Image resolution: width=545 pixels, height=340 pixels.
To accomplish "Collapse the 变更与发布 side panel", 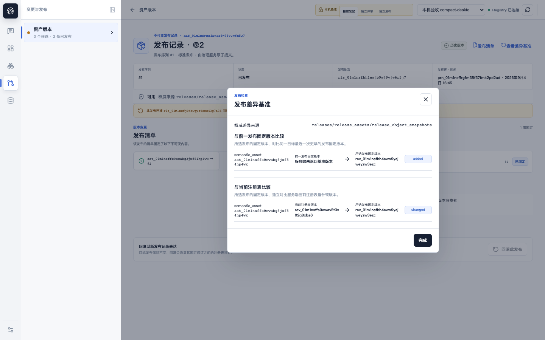I will pyautogui.click(x=112, y=10).
